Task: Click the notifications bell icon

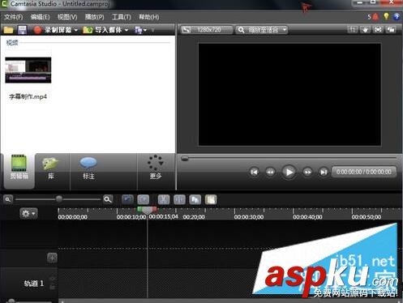Action: coord(375,17)
